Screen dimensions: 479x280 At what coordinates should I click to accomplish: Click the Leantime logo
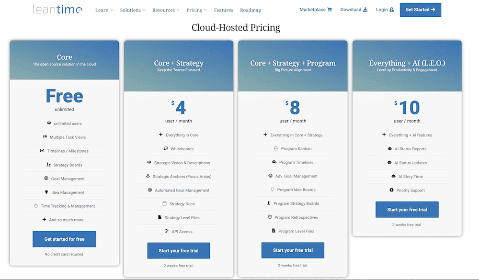click(57, 9)
